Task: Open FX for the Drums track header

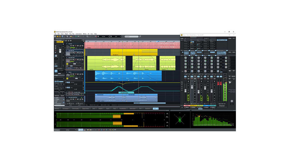Action: click(x=82, y=46)
